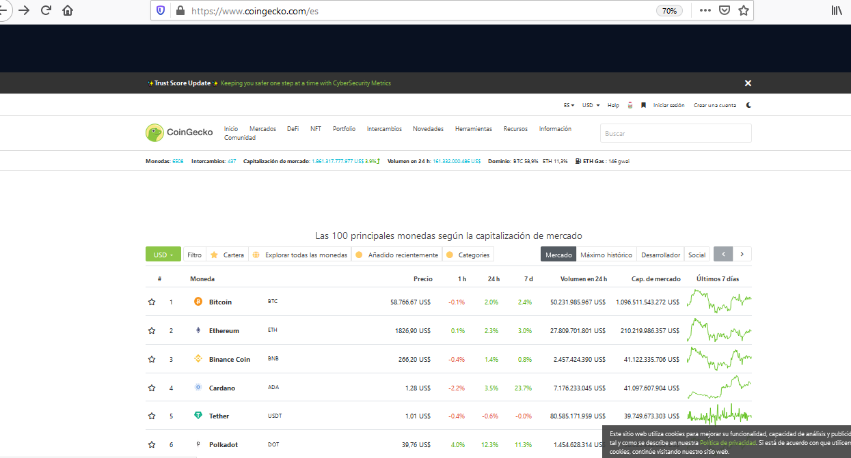Favorite Tether with its star
The height and width of the screenshot is (458, 851).
coord(152,416)
